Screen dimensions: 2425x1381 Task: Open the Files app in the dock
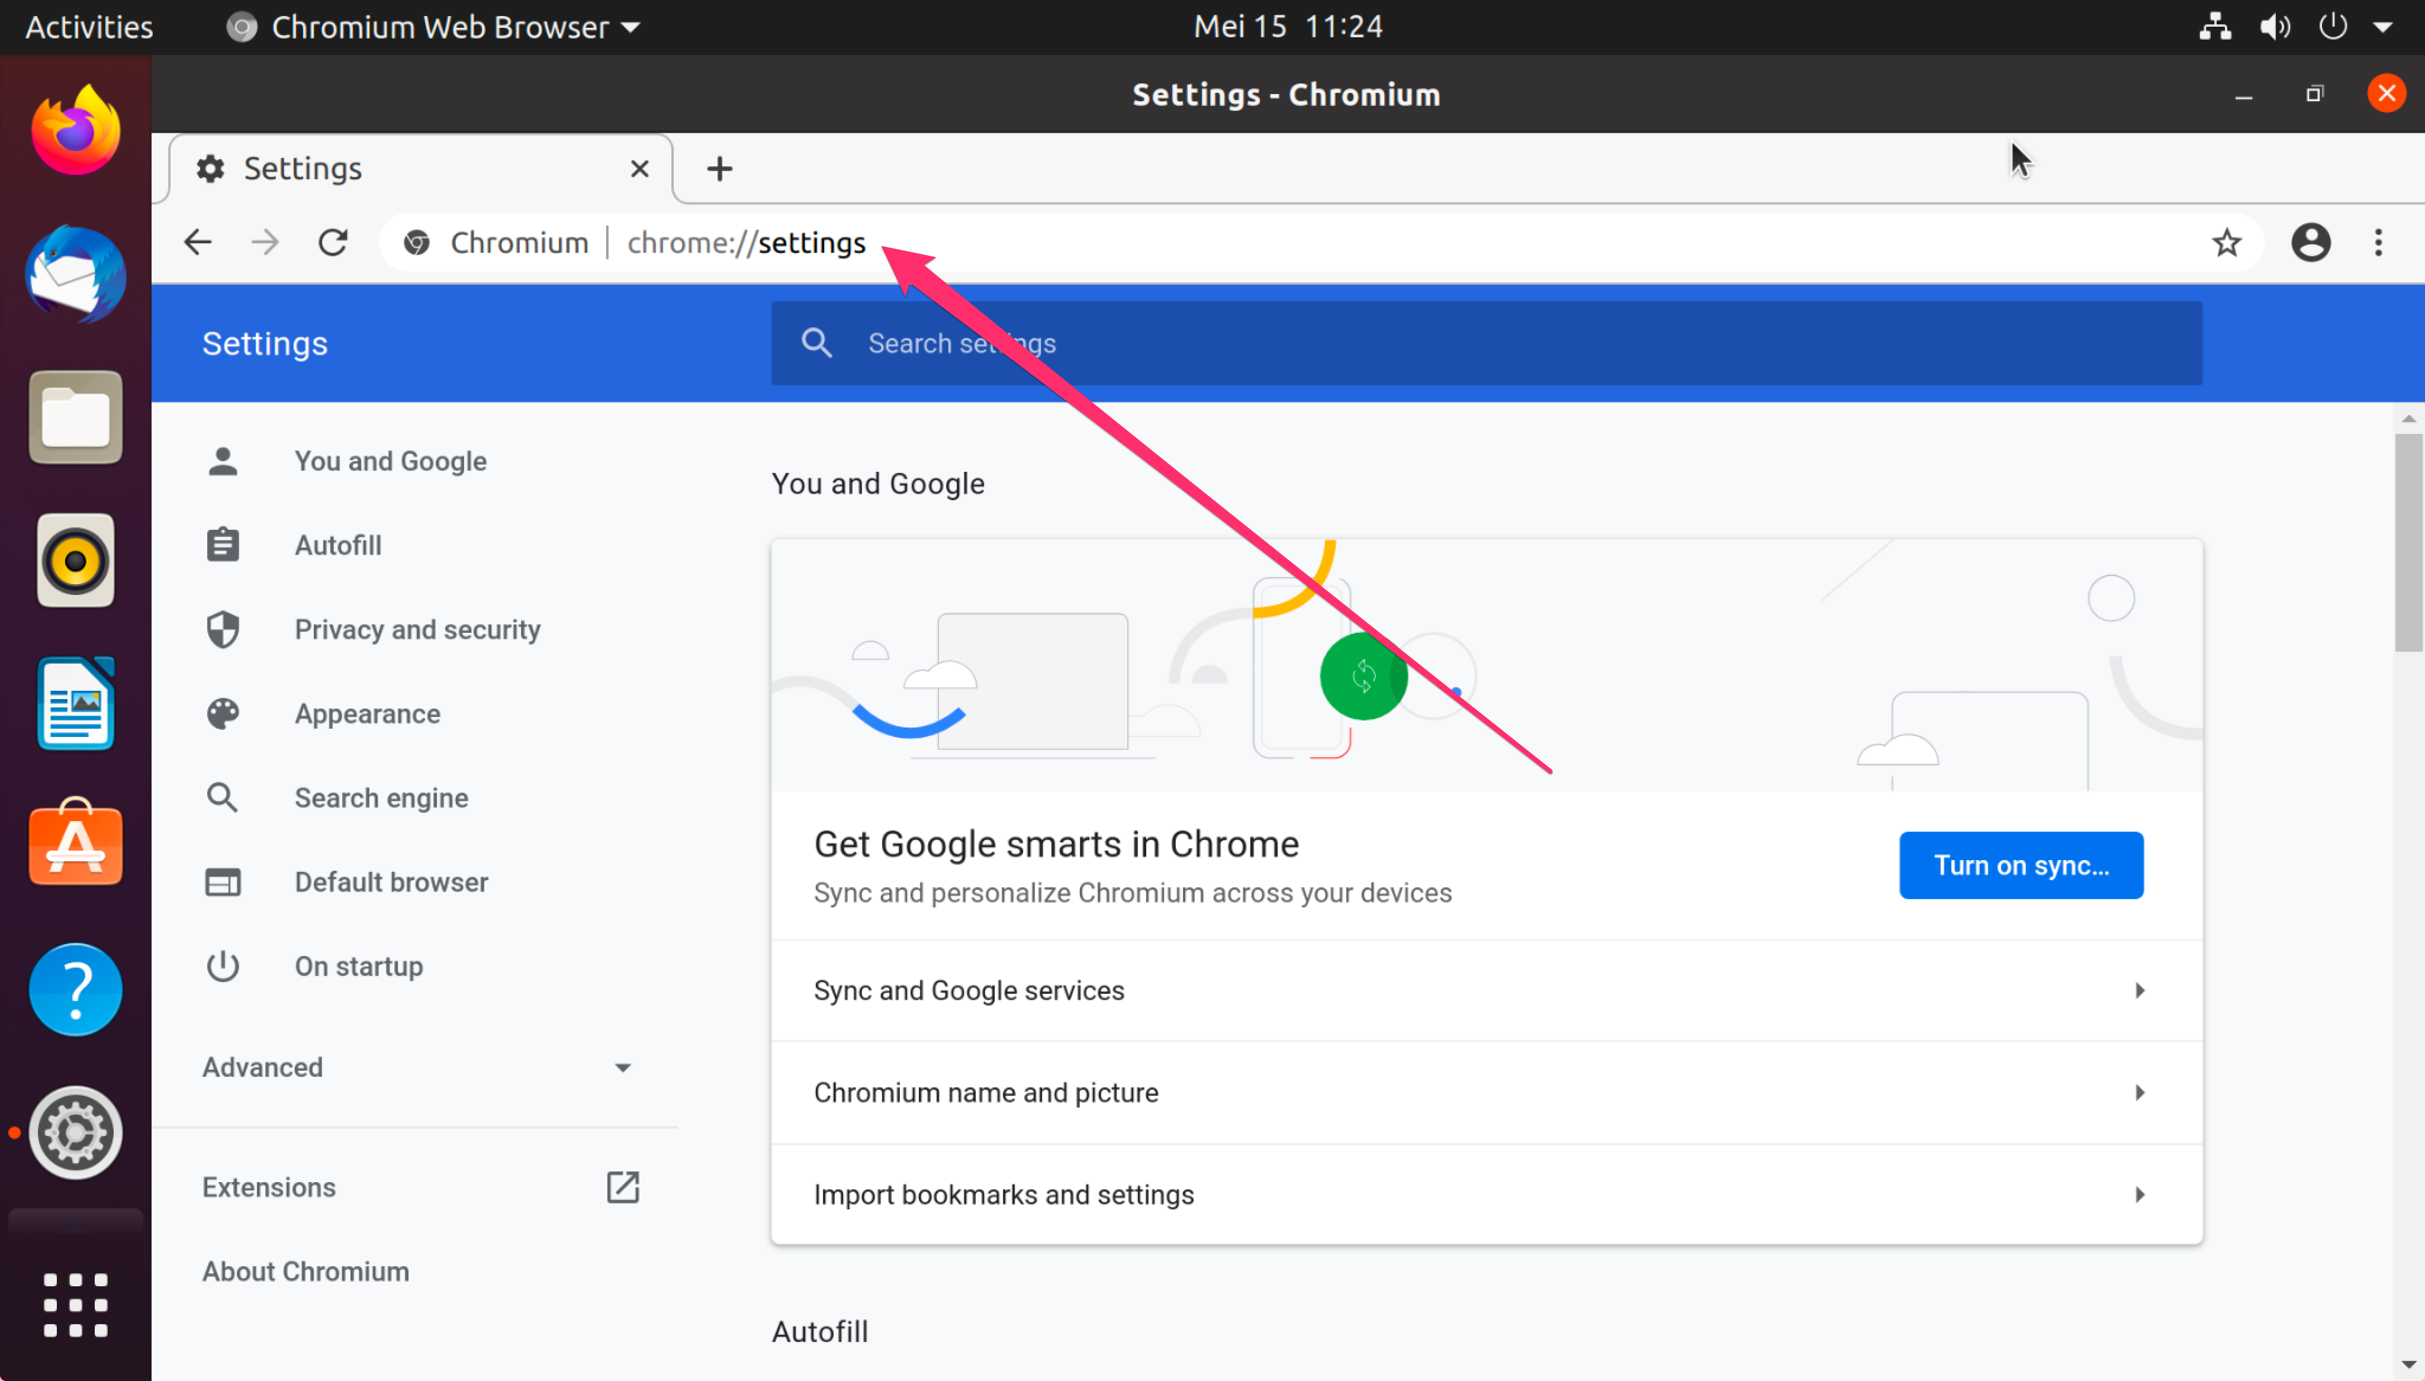(x=76, y=417)
